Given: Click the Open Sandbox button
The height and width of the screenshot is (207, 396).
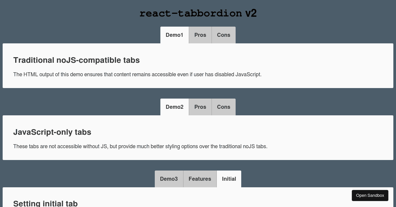Looking at the screenshot, I should click(370, 195).
